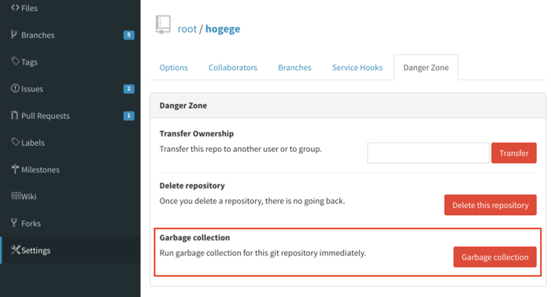Switch to the Options tab

click(174, 68)
